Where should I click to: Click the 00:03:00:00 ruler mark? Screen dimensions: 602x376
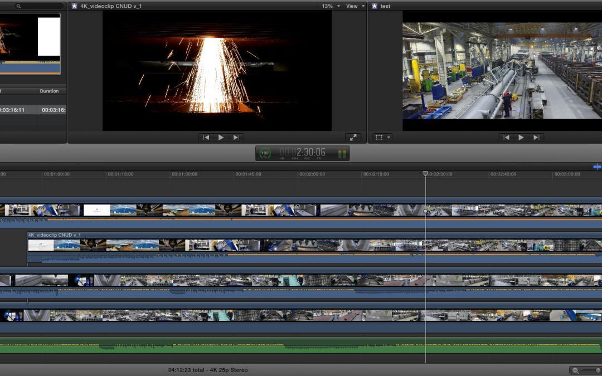pos(567,174)
